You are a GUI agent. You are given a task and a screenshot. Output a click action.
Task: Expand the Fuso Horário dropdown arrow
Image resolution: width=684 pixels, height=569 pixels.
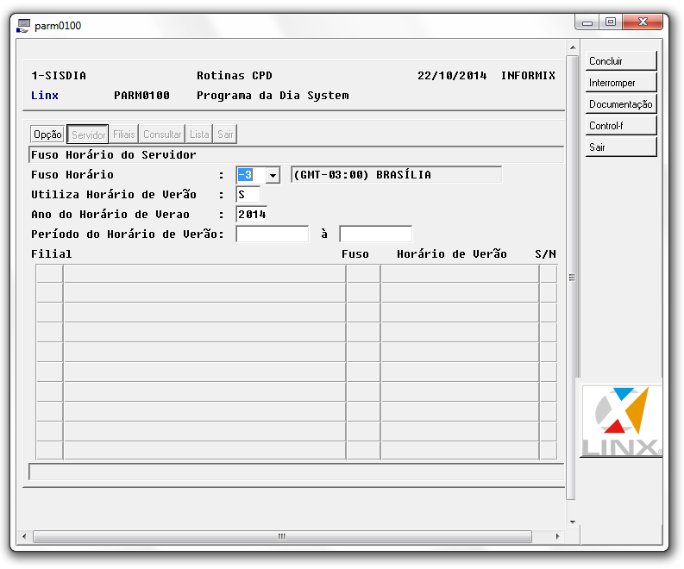(x=273, y=175)
